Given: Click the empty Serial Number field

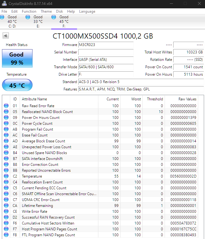Looking at the screenshot, I should click(x=106, y=52).
